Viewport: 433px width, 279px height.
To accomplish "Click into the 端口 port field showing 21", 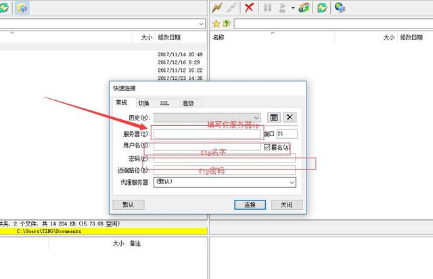I will [x=287, y=134].
